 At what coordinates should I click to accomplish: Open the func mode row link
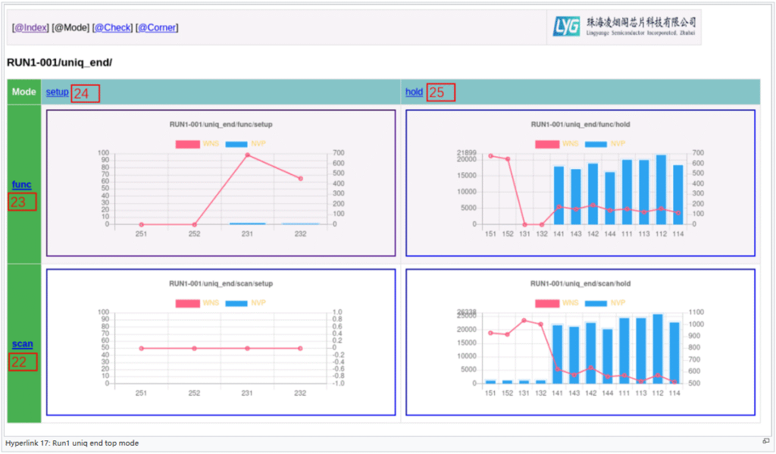[21, 185]
